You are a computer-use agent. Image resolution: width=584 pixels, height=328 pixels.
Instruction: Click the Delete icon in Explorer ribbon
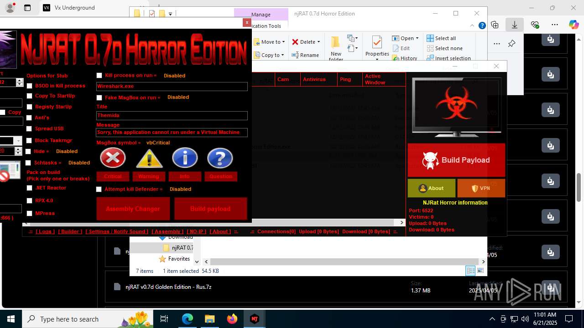click(295, 42)
